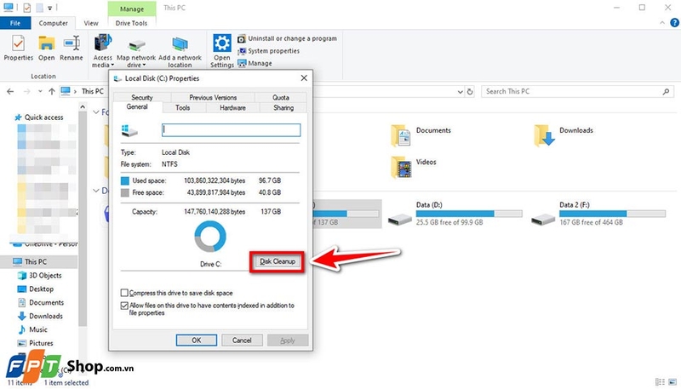Switch to large icons view button
The width and height of the screenshot is (681, 389).
[x=672, y=382]
